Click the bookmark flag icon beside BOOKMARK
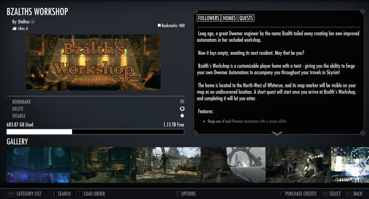Viewport: 369px width, 199px height. click(182, 101)
